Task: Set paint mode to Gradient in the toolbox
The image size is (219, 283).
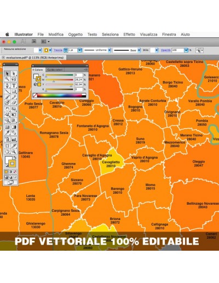Action: point(10,172)
